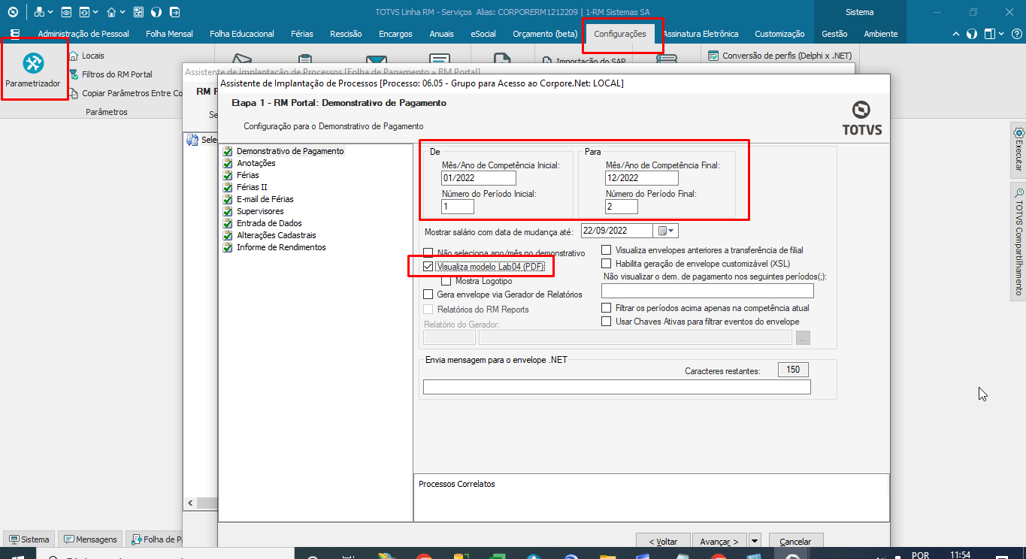Click the globe quick-access icon

coord(156,12)
